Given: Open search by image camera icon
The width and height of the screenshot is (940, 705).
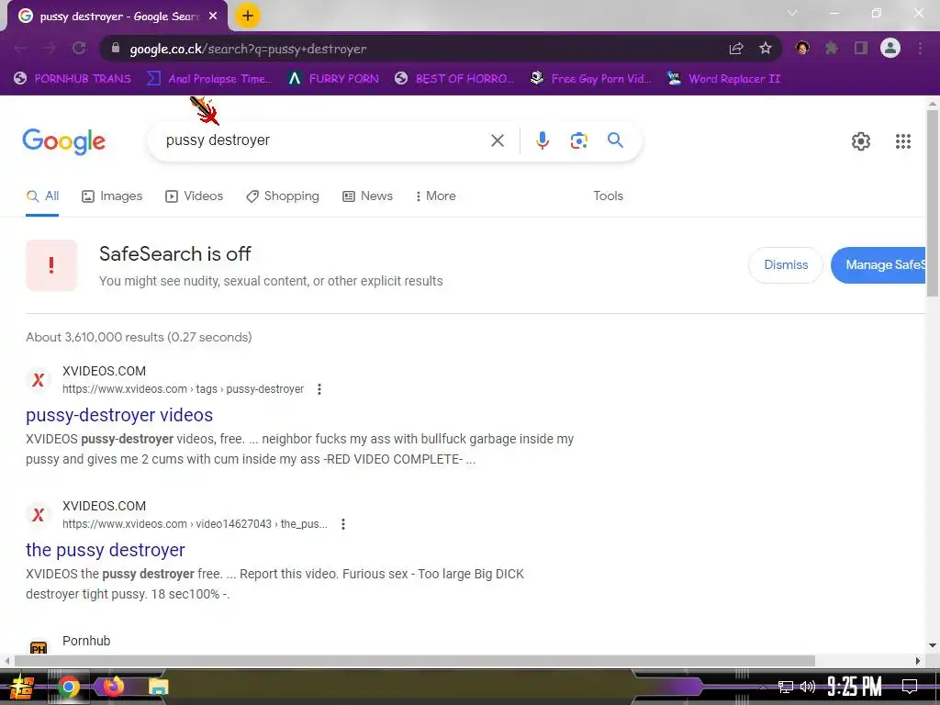Looking at the screenshot, I should point(578,140).
